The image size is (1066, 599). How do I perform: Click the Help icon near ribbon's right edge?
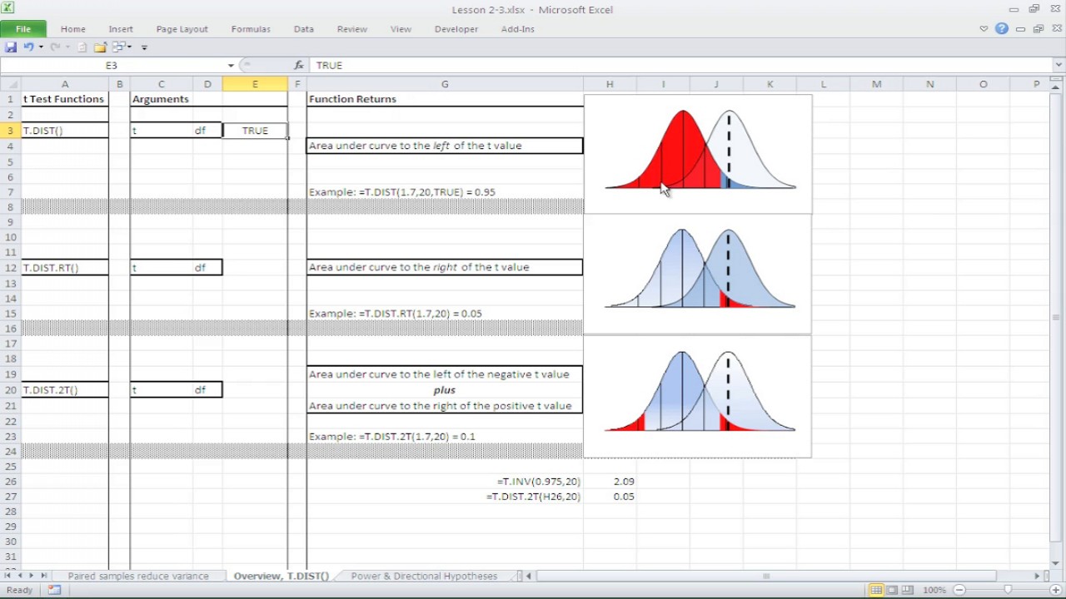(x=1002, y=28)
